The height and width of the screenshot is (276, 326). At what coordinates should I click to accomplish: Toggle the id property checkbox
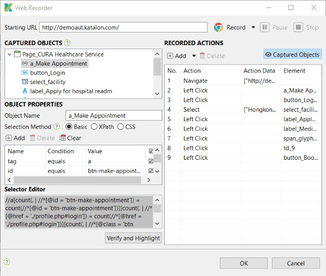151,171
